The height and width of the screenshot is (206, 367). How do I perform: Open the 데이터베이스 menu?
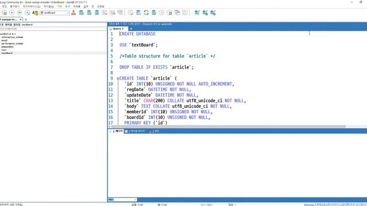[x=32, y=6]
